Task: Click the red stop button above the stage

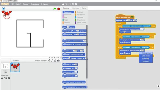Action: (58, 9)
